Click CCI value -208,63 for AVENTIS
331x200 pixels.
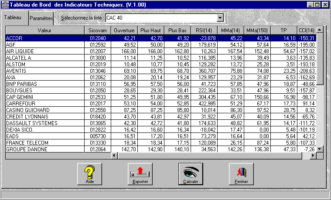coord(307,71)
